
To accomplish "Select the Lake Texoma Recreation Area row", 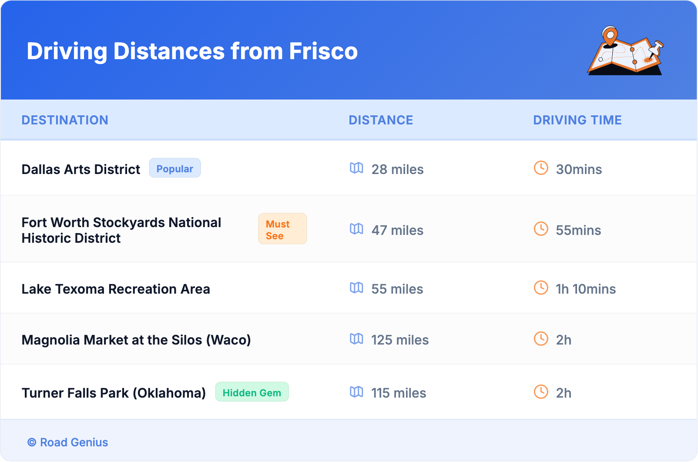I will coord(116,289).
